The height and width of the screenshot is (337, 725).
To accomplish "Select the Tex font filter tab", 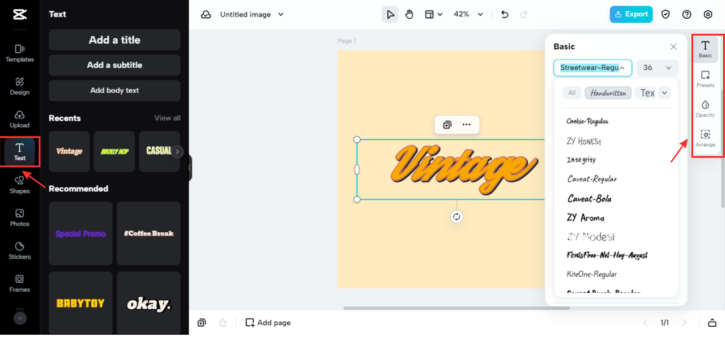I will [x=646, y=93].
